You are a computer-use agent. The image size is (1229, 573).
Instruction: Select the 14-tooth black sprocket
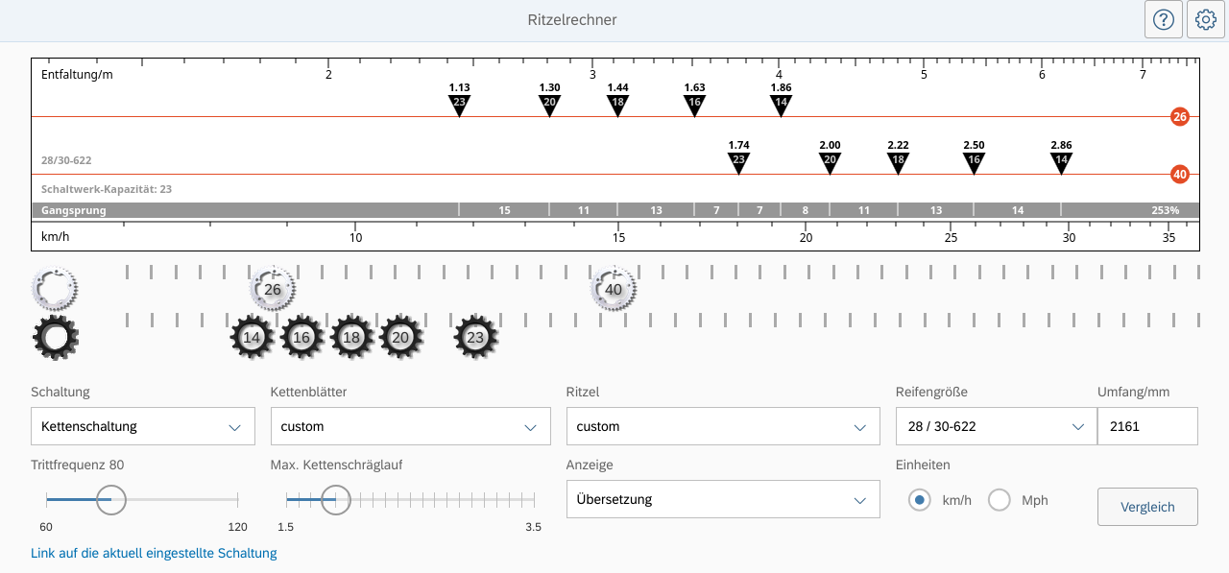253,338
